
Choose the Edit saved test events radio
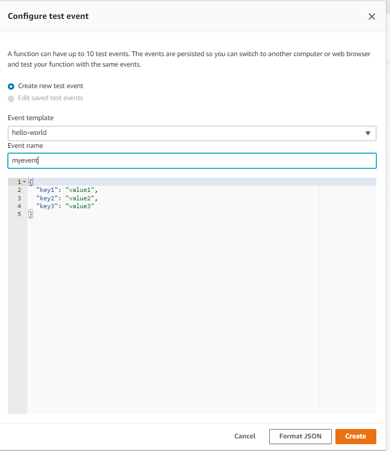pos(11,99)
